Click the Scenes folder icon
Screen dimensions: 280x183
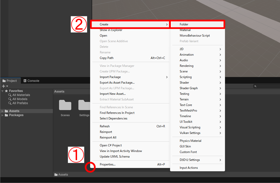tap(65, 105)
